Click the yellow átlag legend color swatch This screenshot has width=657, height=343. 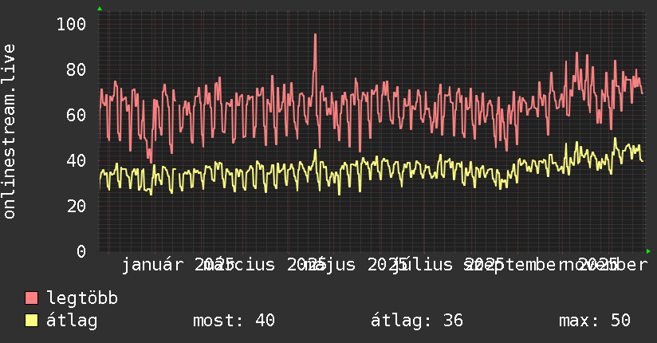tap(31, 321)
